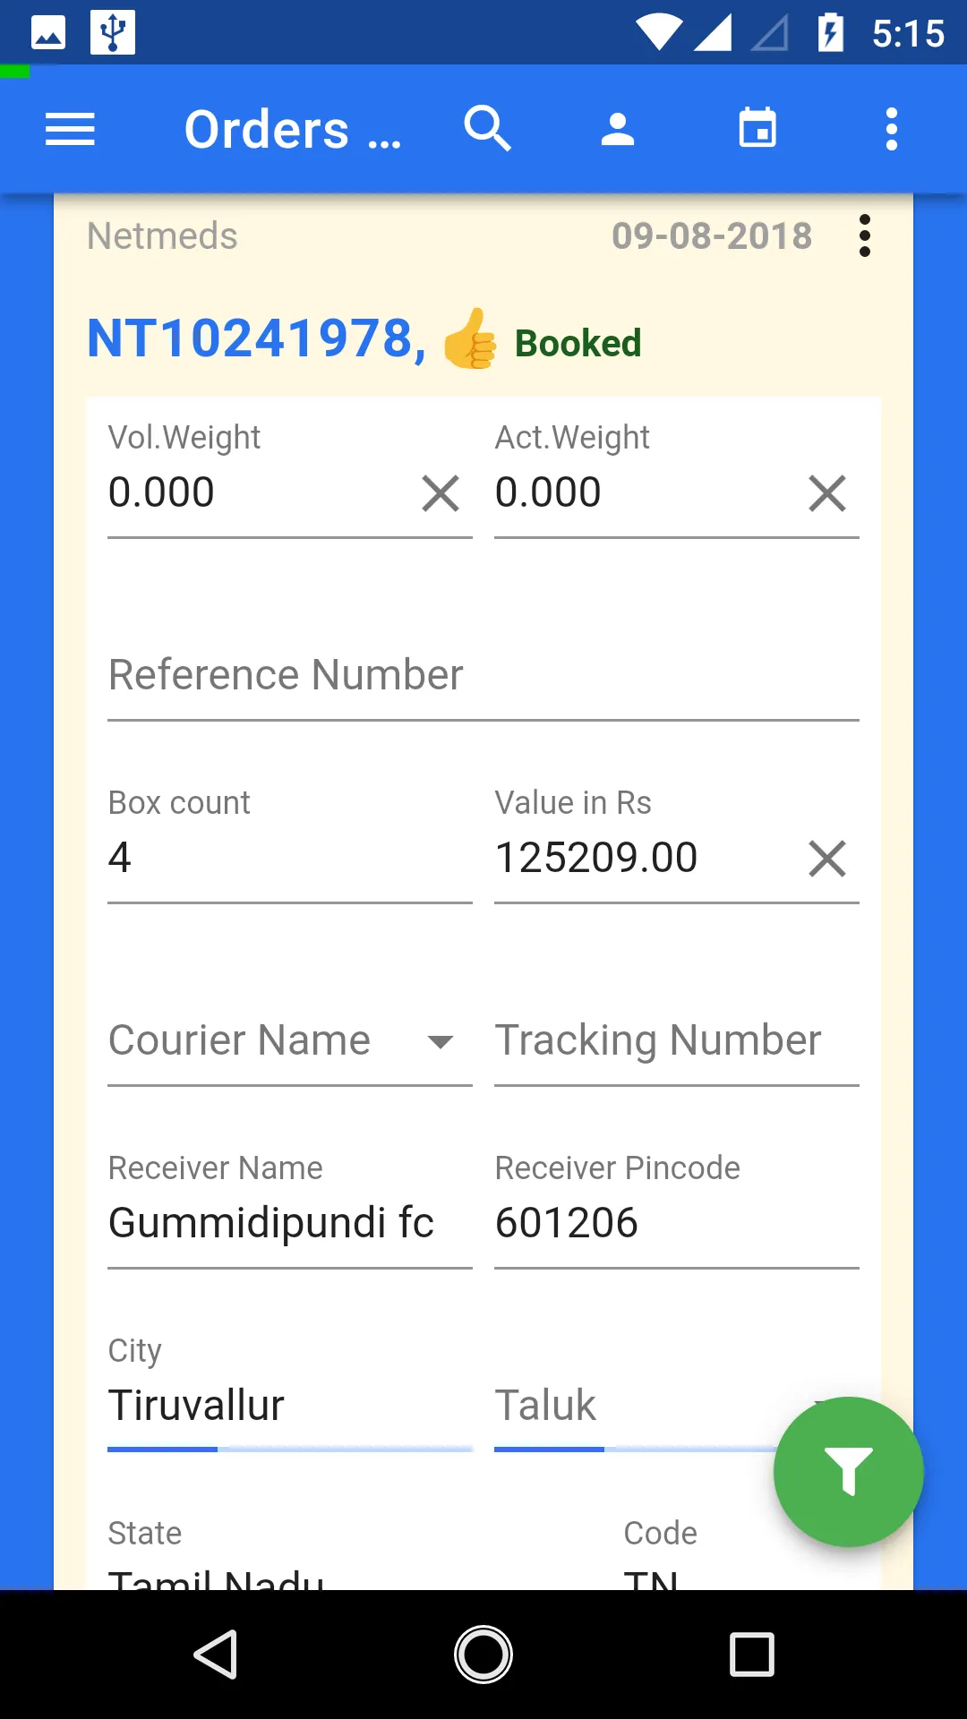Viewport: 967px width, 1719px height.
Task: Open the Netmeds order card options menu
Action: coord(864,236)
